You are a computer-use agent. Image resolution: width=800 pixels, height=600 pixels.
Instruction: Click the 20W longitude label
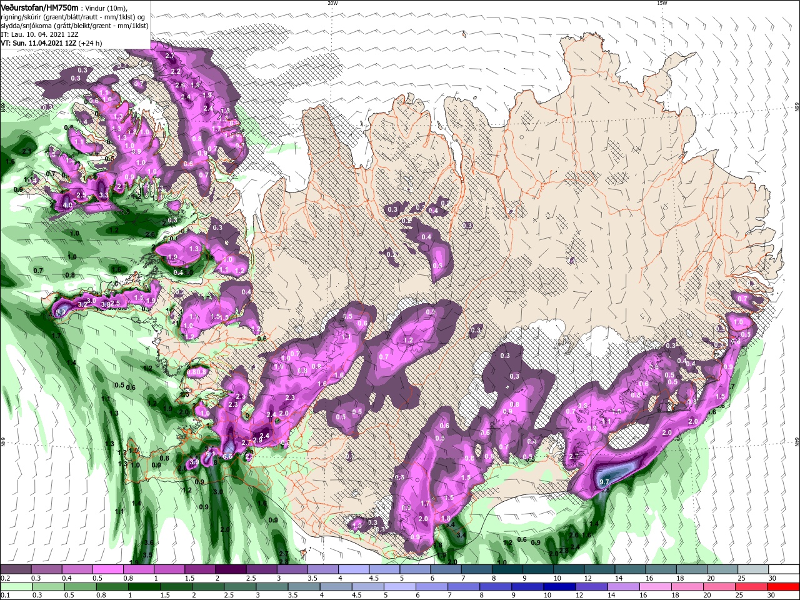(x=332, y=3)
